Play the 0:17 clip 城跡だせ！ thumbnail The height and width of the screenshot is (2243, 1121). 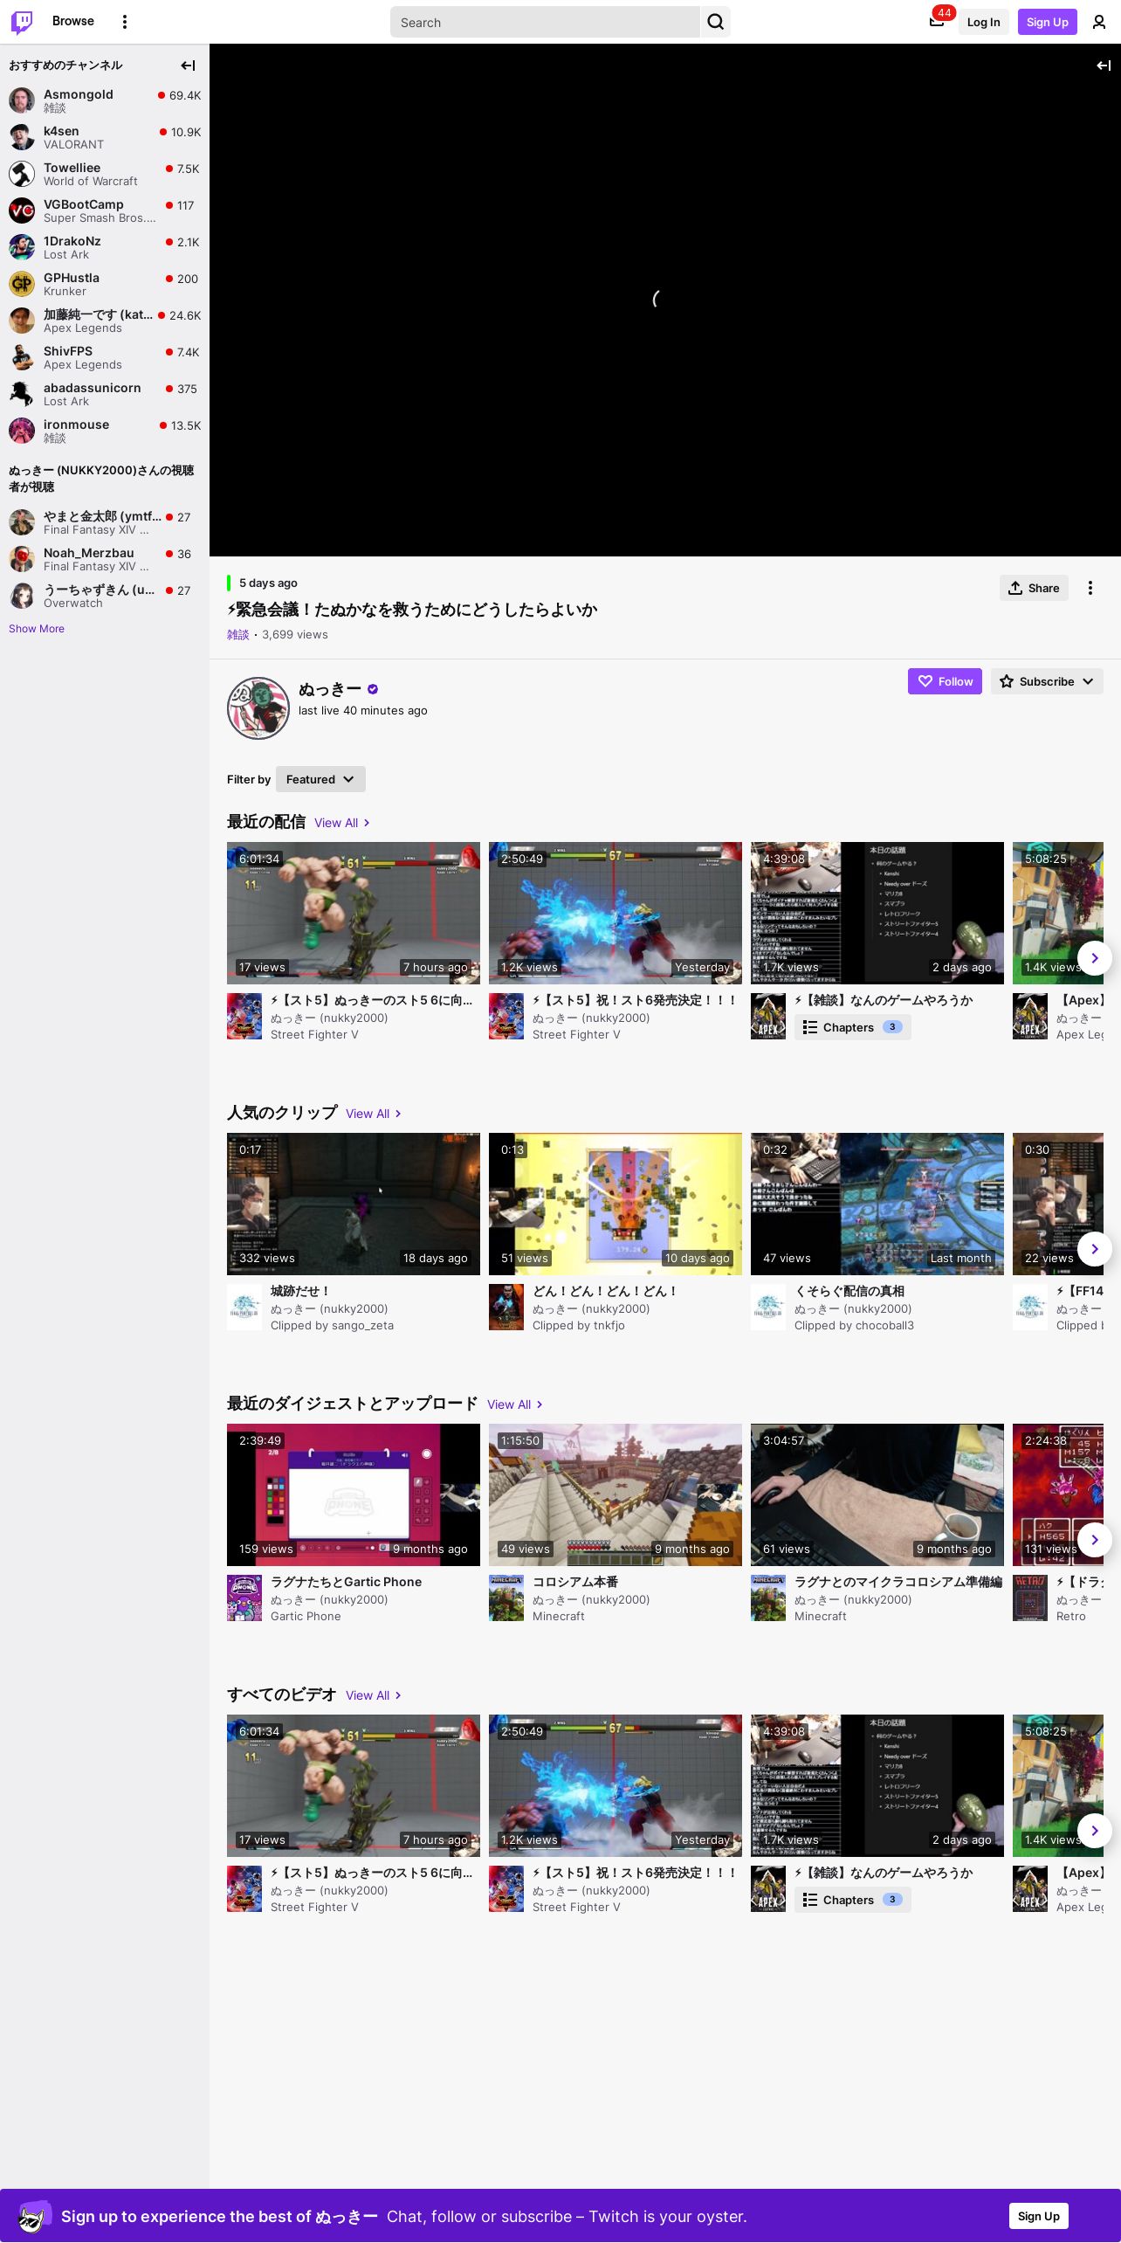click(354, 1204)
